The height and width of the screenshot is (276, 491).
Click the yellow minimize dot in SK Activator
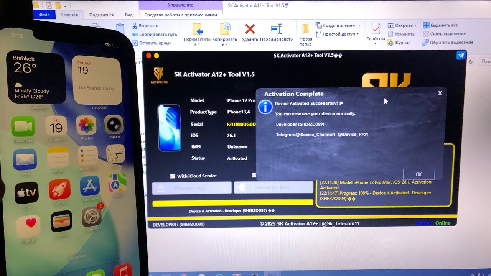tap(157, 56)
